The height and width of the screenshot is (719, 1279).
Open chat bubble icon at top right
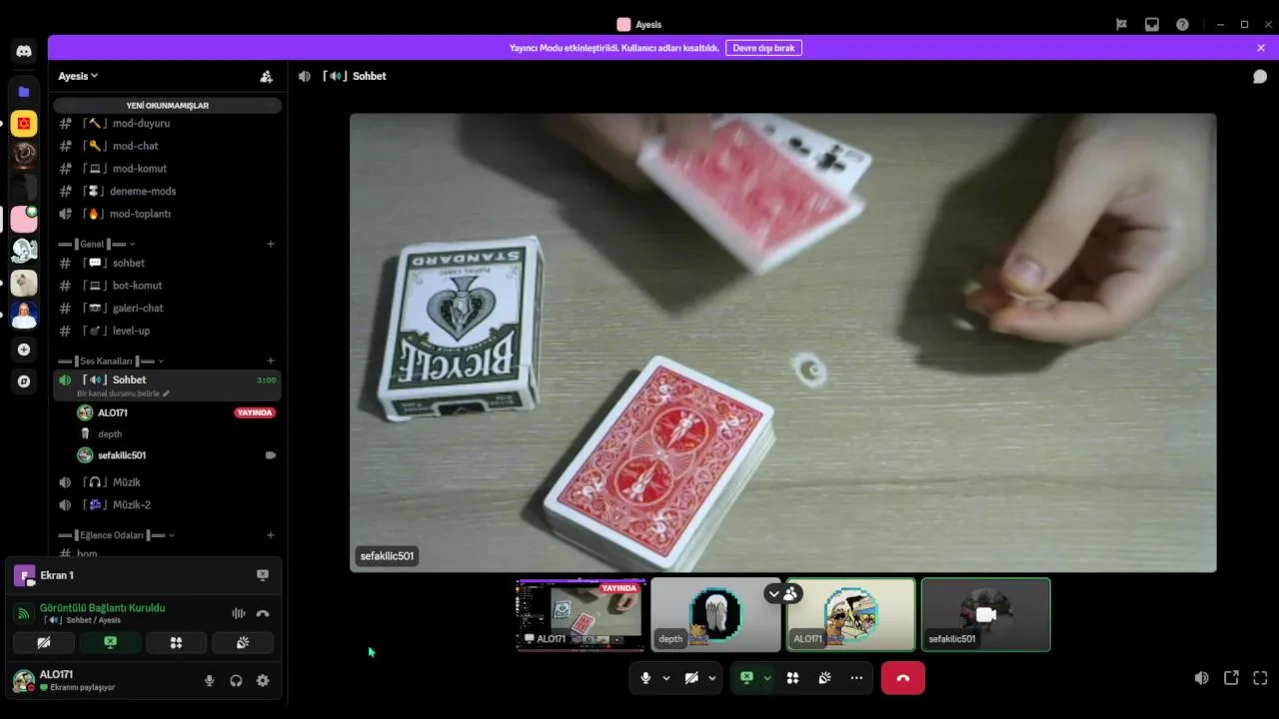[1260, 76]
